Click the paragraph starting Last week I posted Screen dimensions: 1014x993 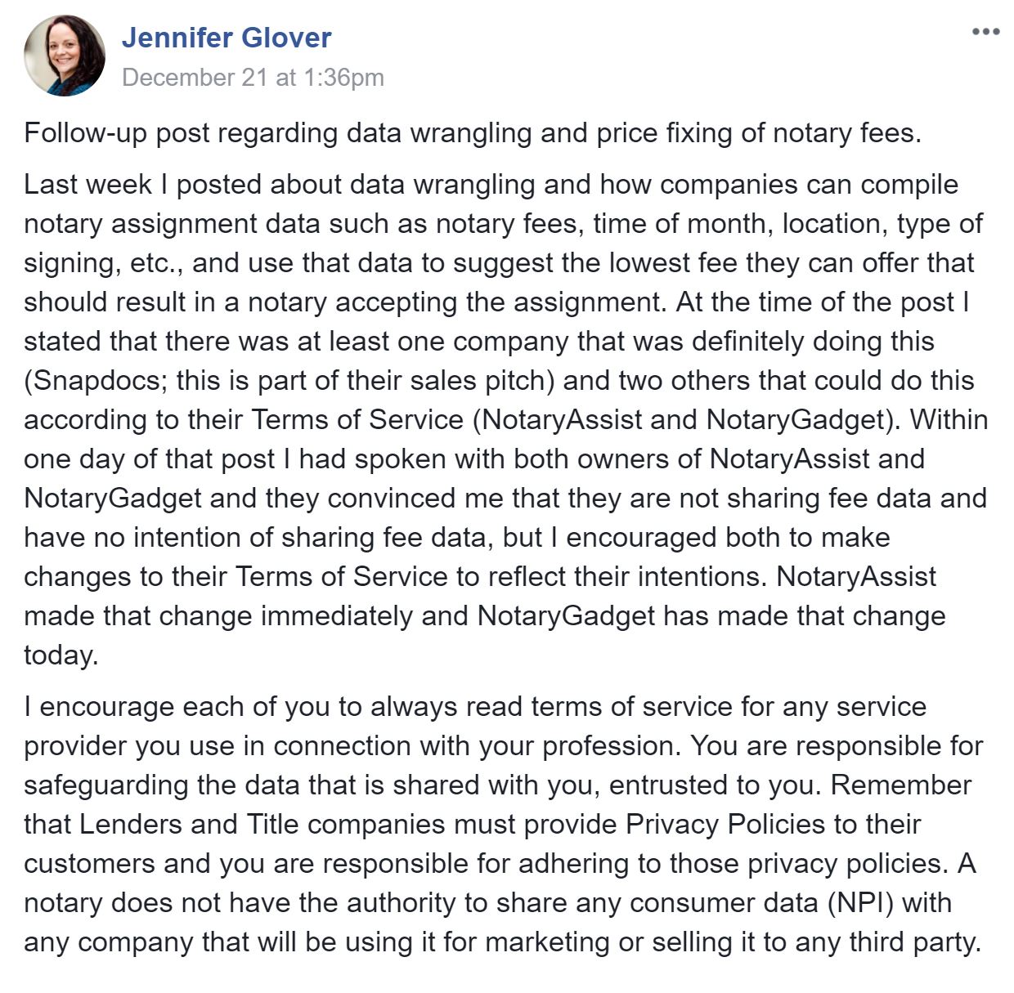(x=506, y=419)
